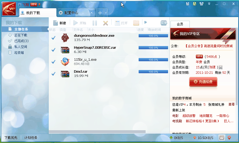
Task: Open the 会员 tab
Action: pos(180,24)
